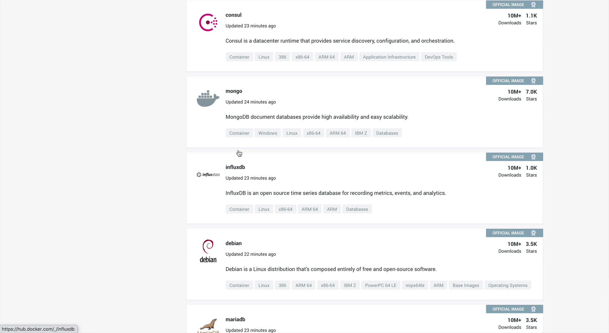Click the mongo Official Image ribbon icon
609x333 pixels.
(x=533, y=81)
